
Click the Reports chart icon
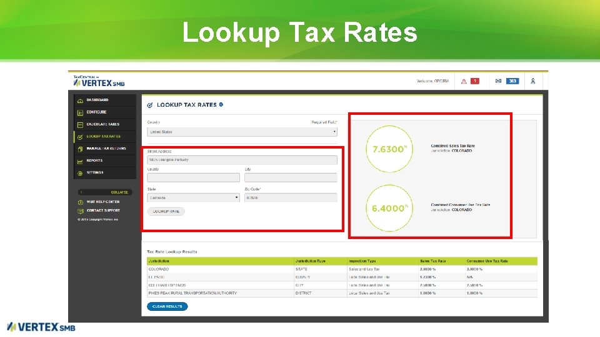tap(80, 162)
